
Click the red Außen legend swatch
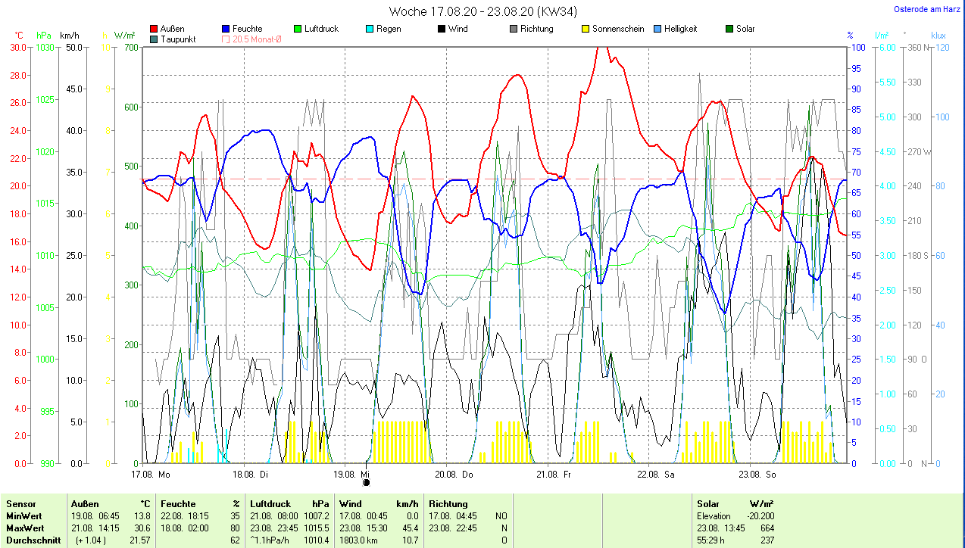pos(155,29)
